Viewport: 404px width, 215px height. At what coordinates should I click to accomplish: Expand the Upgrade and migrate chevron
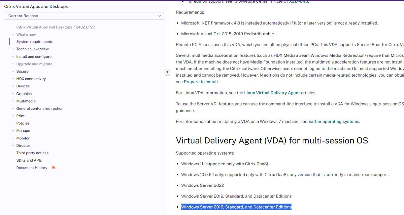click(13, 64)
